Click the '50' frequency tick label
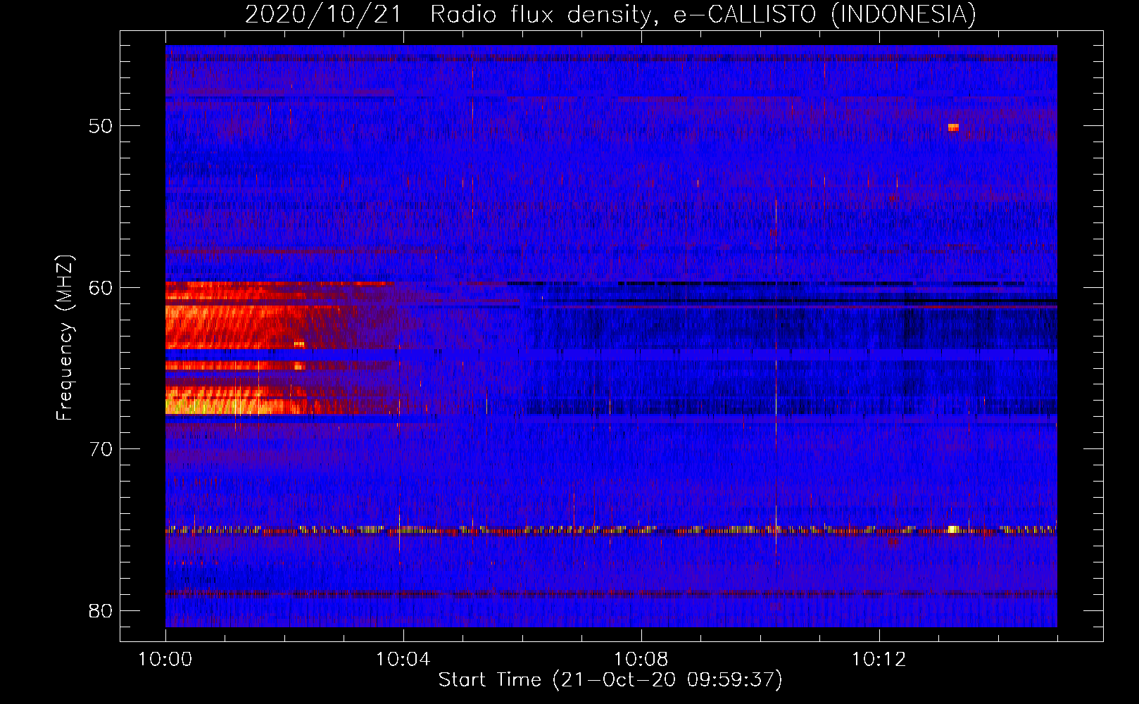 click(x=100, y=126)
